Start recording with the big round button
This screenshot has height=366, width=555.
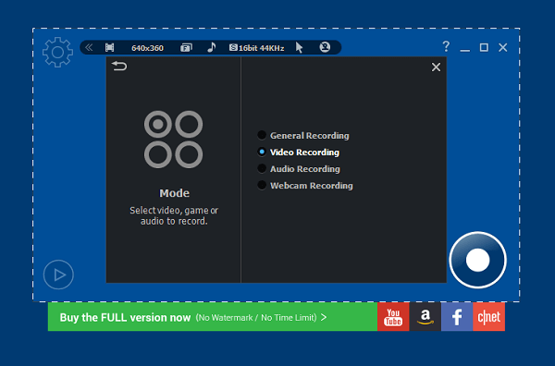(478, 260)
